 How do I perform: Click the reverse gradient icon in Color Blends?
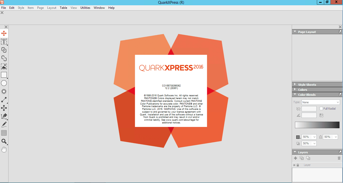coord(321,115)
